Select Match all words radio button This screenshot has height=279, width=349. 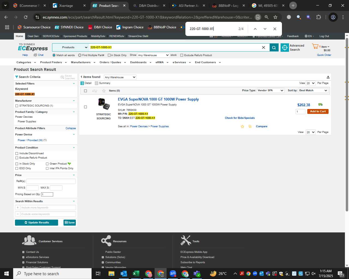(54, 55)
